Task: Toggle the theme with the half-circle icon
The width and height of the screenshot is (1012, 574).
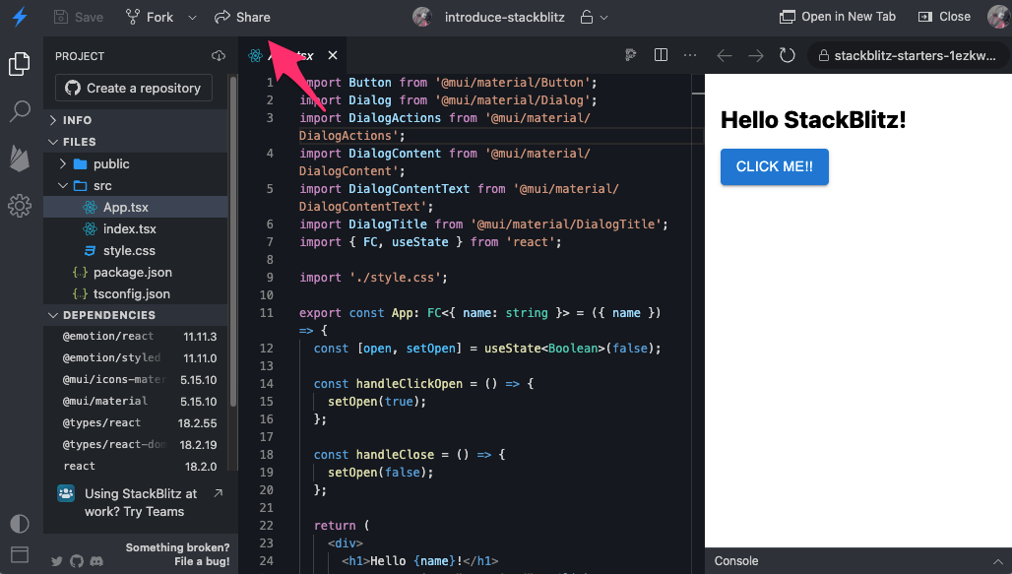Action: point(20,524)
